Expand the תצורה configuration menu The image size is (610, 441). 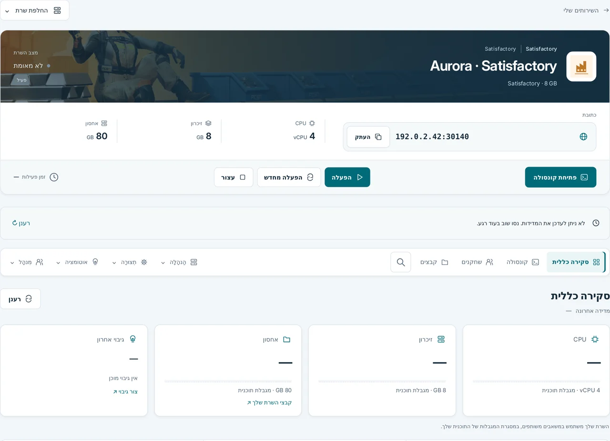coord(130,262)
